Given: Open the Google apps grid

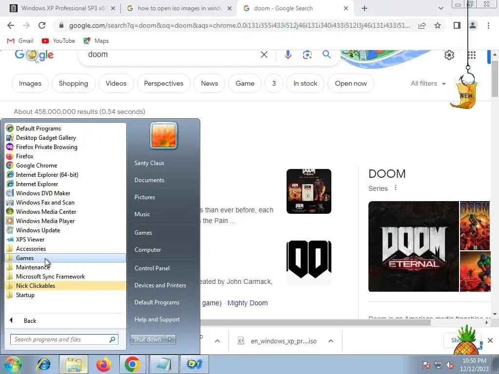Looking at the screenshot, I should 472,55.
